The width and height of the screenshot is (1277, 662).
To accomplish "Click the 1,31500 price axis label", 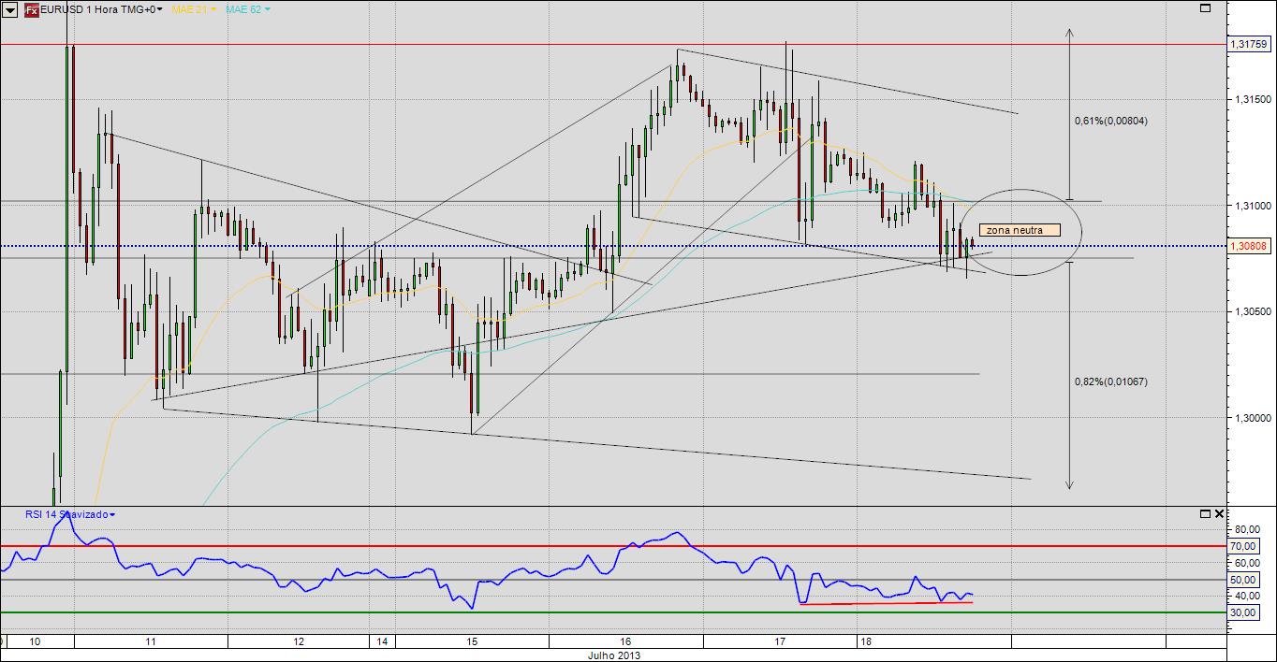I will (x=1253, y=99).
